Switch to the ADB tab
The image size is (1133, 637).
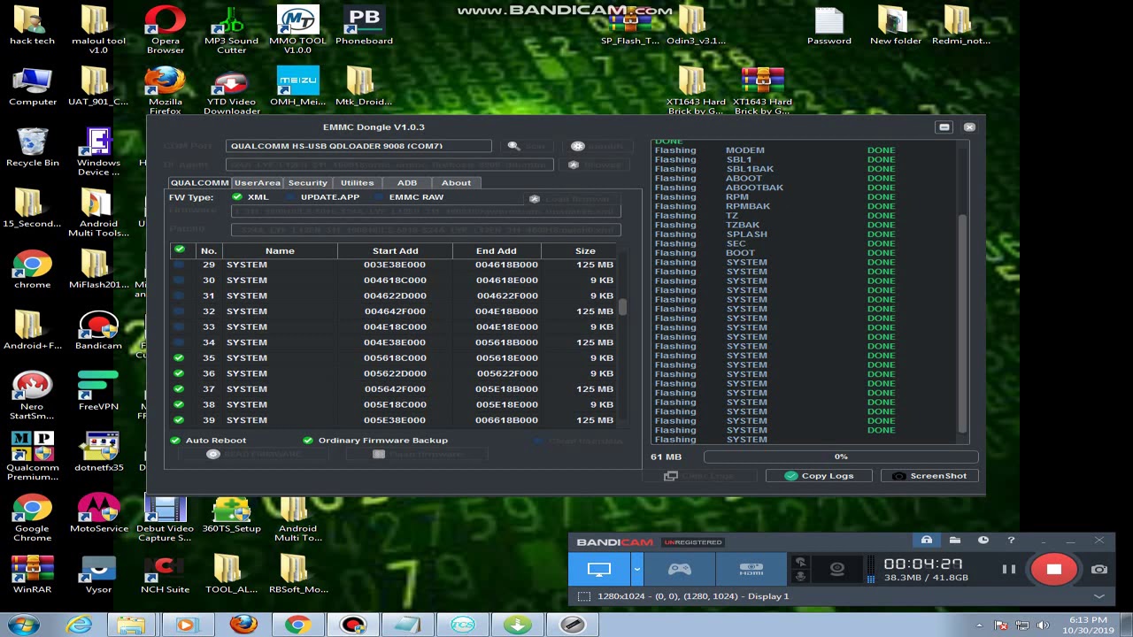[x=406, y=182]
